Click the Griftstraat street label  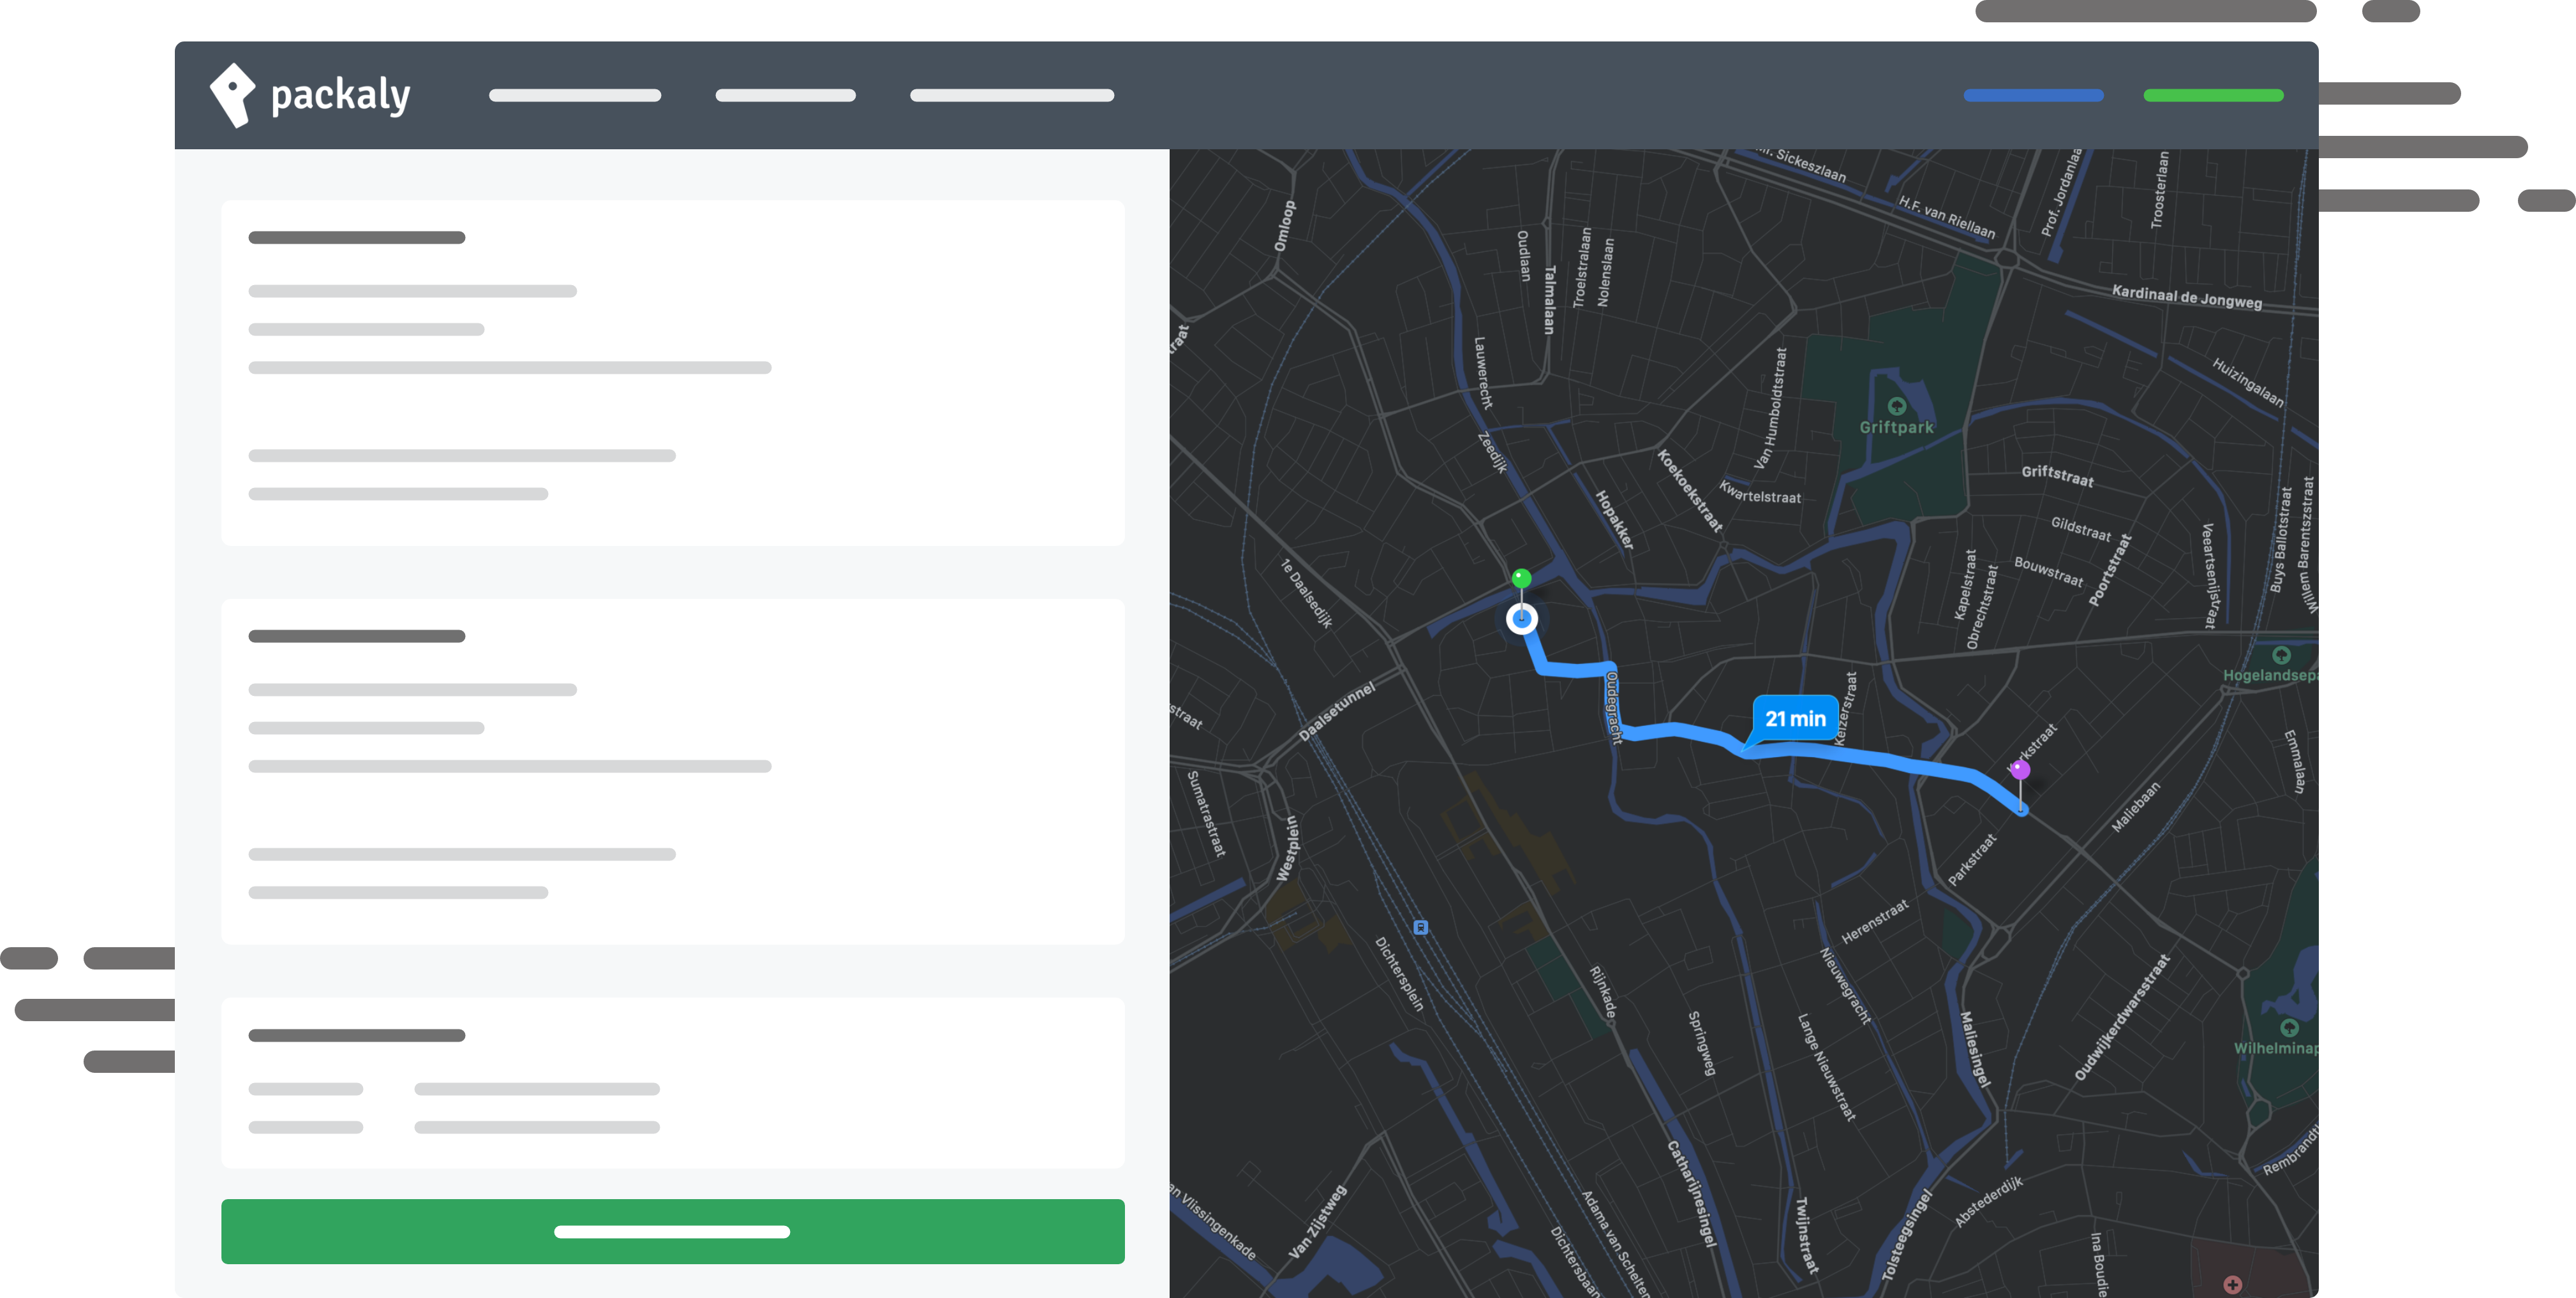click(x=2057, y=476)
